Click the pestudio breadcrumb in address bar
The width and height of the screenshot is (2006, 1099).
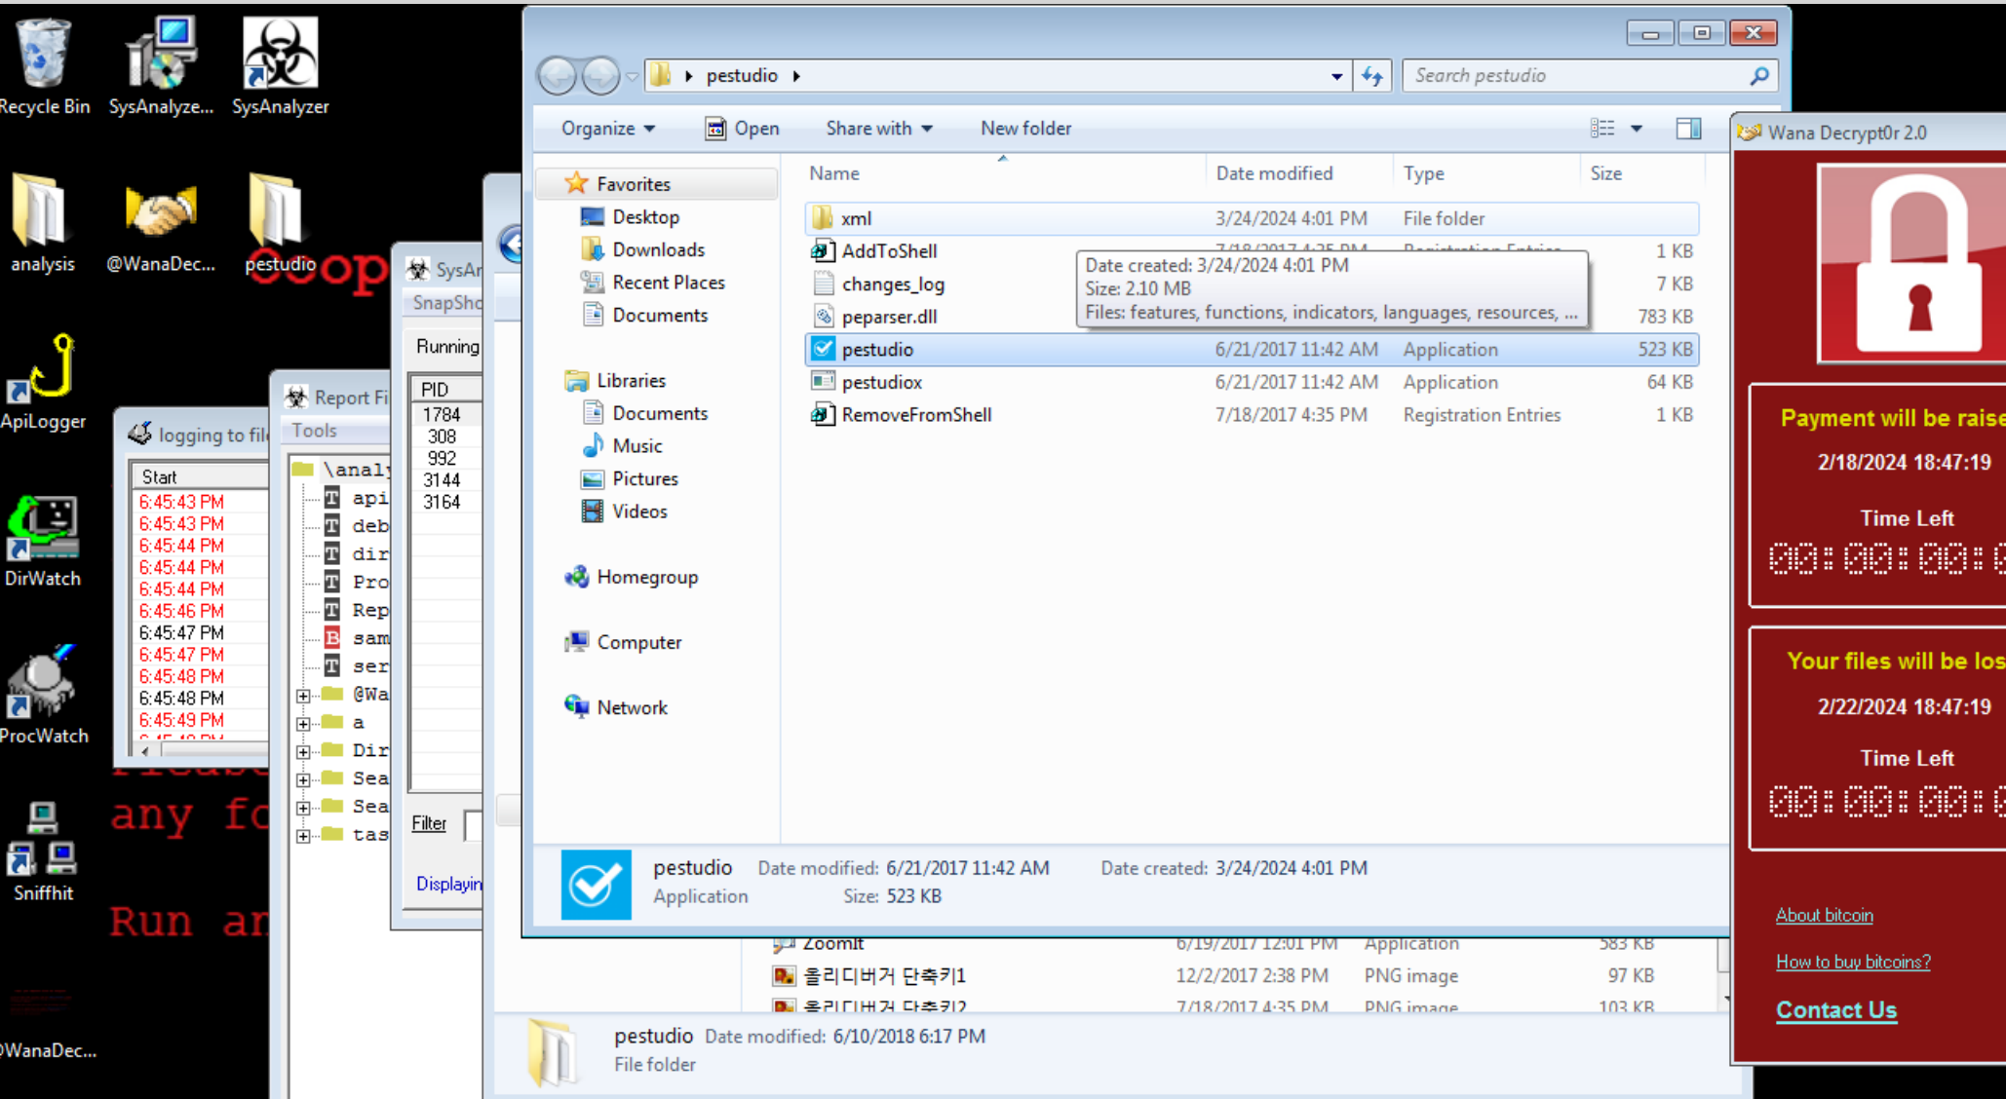742,76
